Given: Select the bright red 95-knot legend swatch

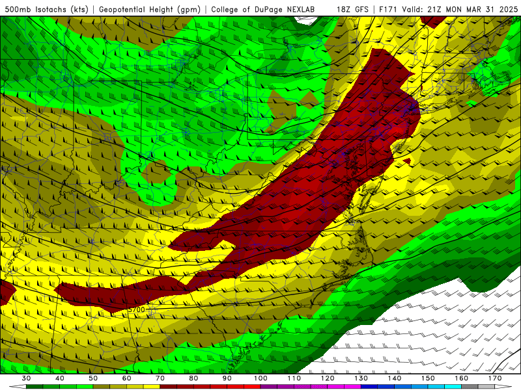Looking at the screenshot, I should tap(252, 387).
